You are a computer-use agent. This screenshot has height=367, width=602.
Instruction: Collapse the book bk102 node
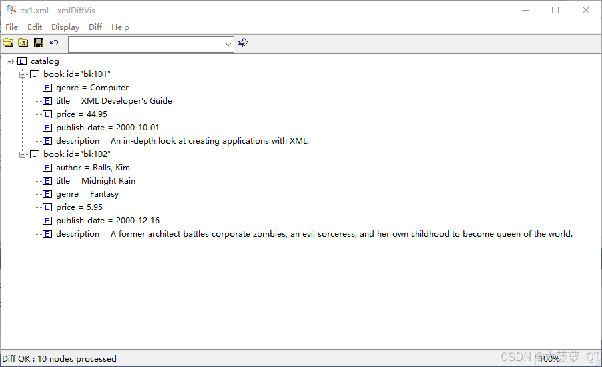pyautogui.click(x=22, y=154)
